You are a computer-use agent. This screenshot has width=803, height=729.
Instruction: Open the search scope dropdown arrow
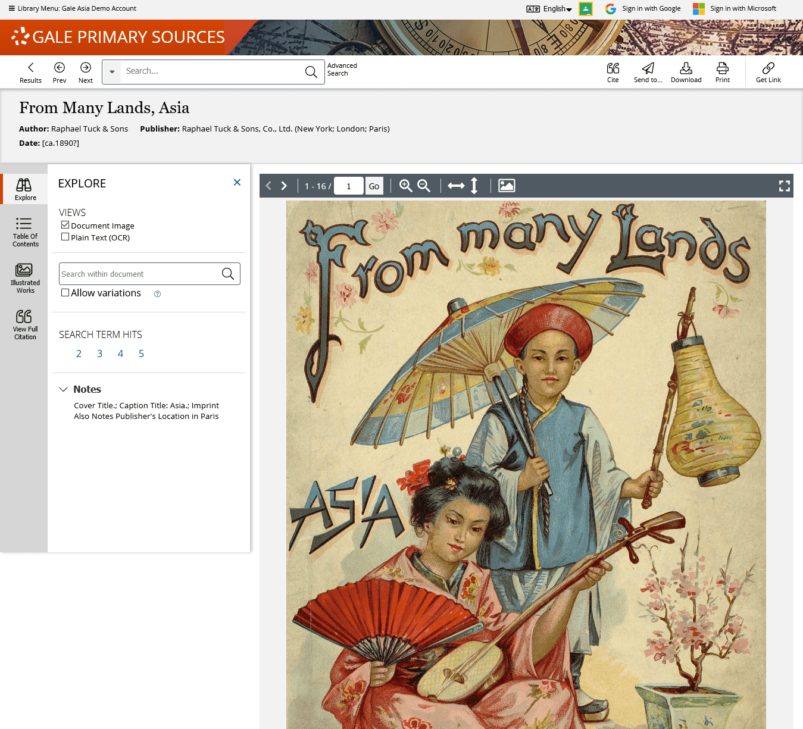click(112, 71)
